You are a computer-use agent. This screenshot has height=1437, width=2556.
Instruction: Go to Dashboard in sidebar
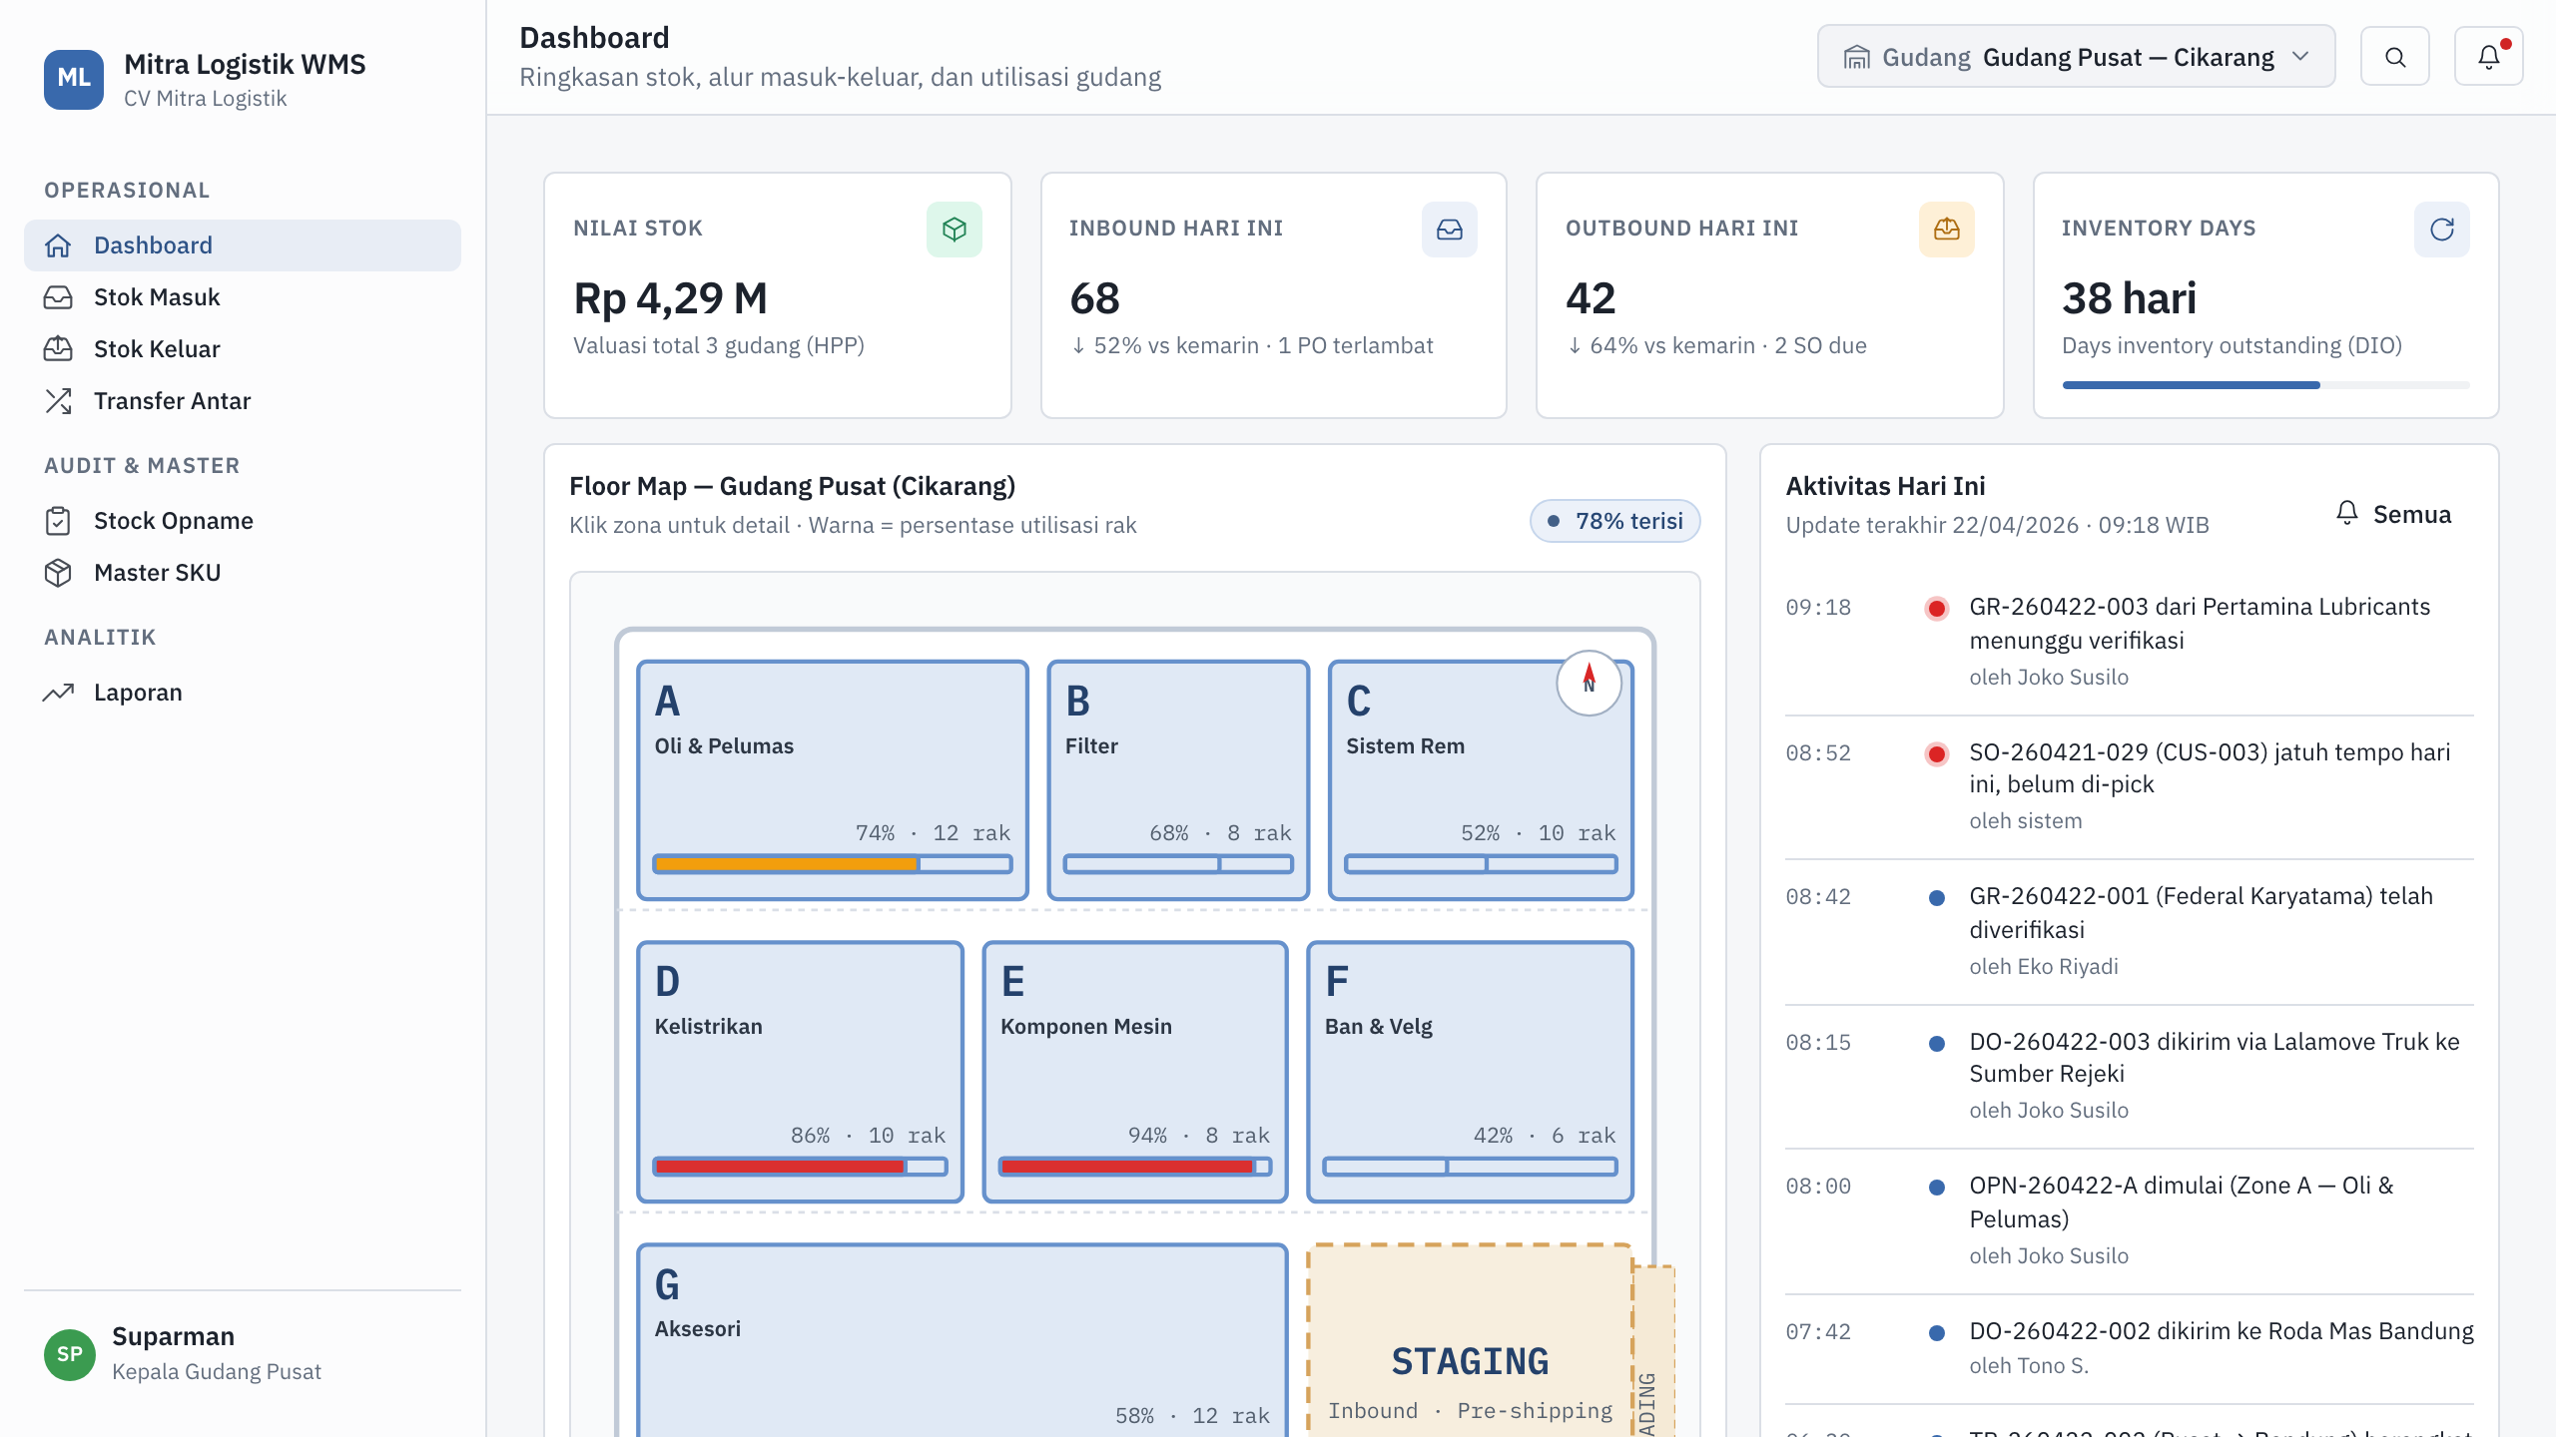[243, 245]
